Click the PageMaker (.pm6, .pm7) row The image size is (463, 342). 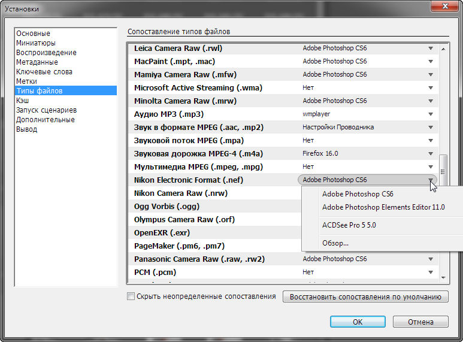[214, 246]
